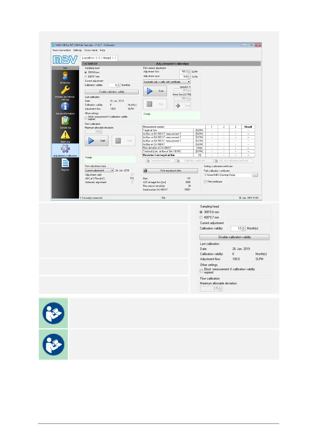This screenshot has width=317, height=448.
Task: Enable the Print certificate checkbox
Action: click(205, 182)
